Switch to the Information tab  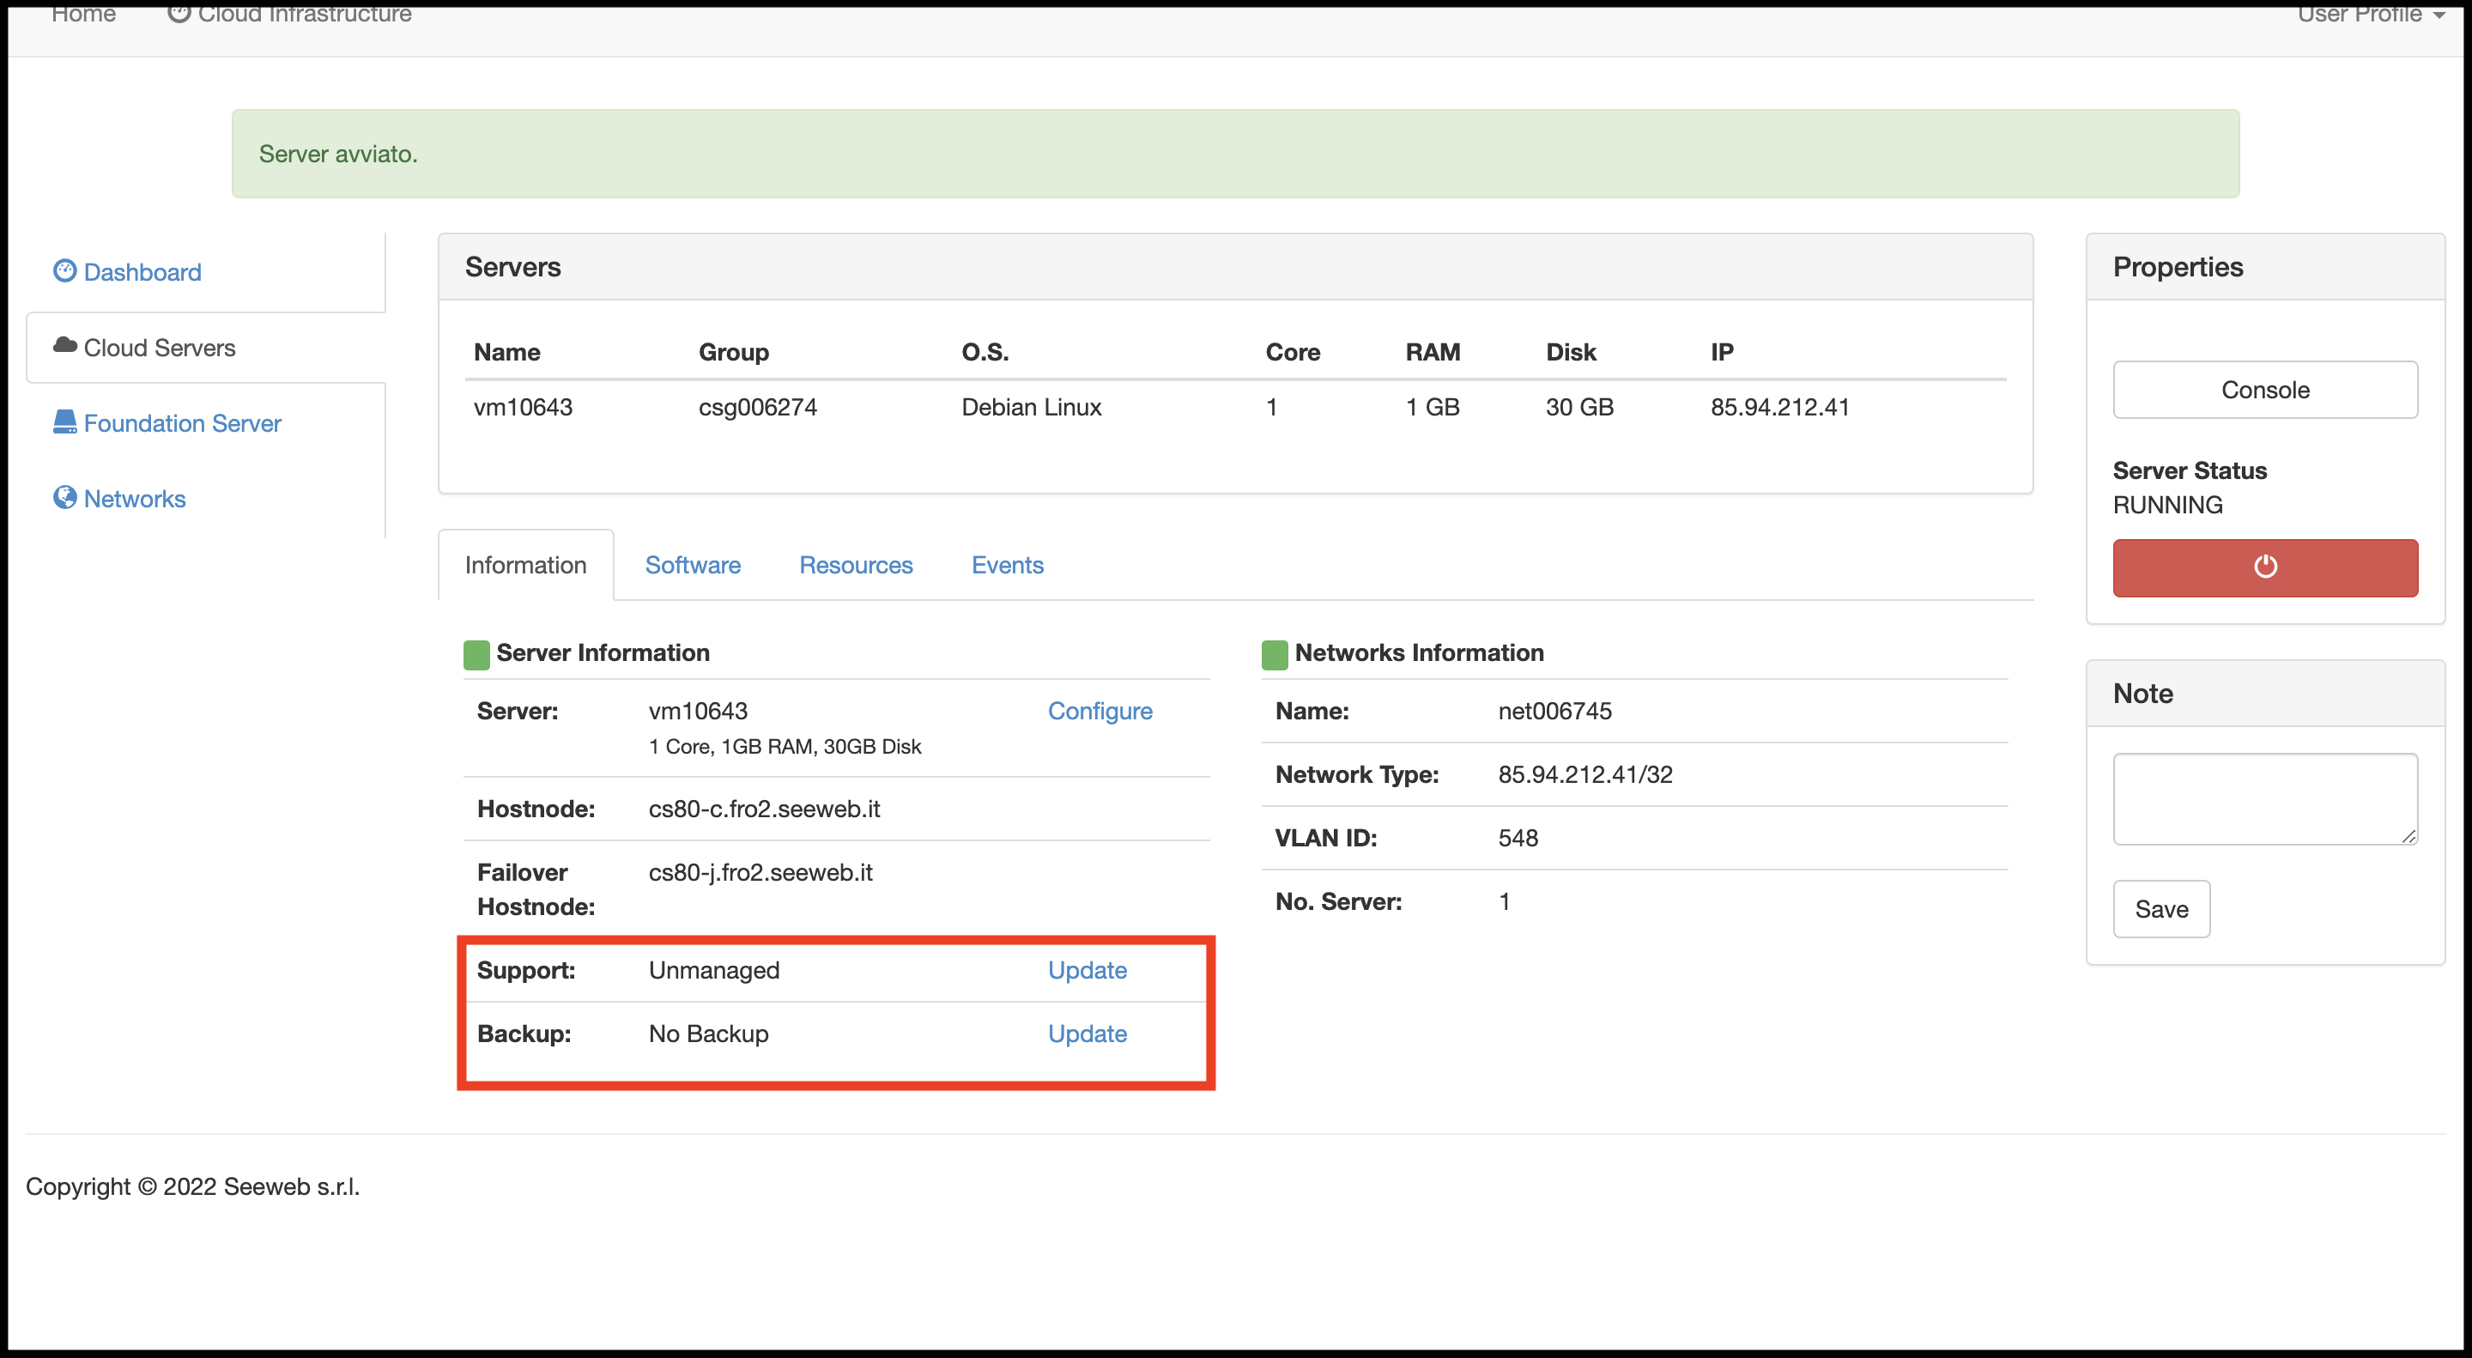526,566
